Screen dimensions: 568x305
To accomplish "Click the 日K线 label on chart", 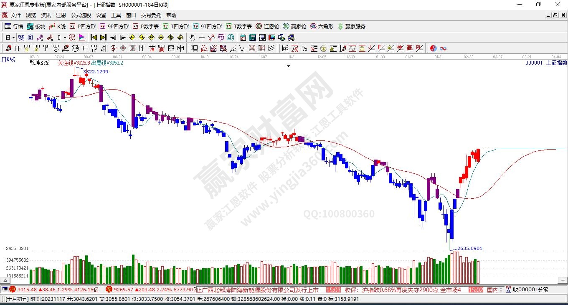I will coord(8,59).
